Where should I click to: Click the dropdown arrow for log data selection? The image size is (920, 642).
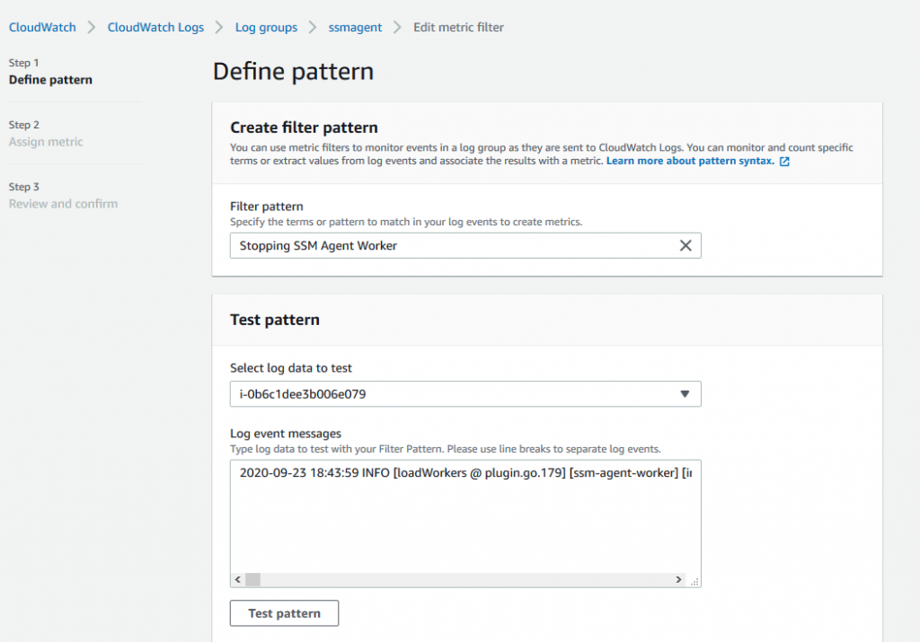[686, 393]
